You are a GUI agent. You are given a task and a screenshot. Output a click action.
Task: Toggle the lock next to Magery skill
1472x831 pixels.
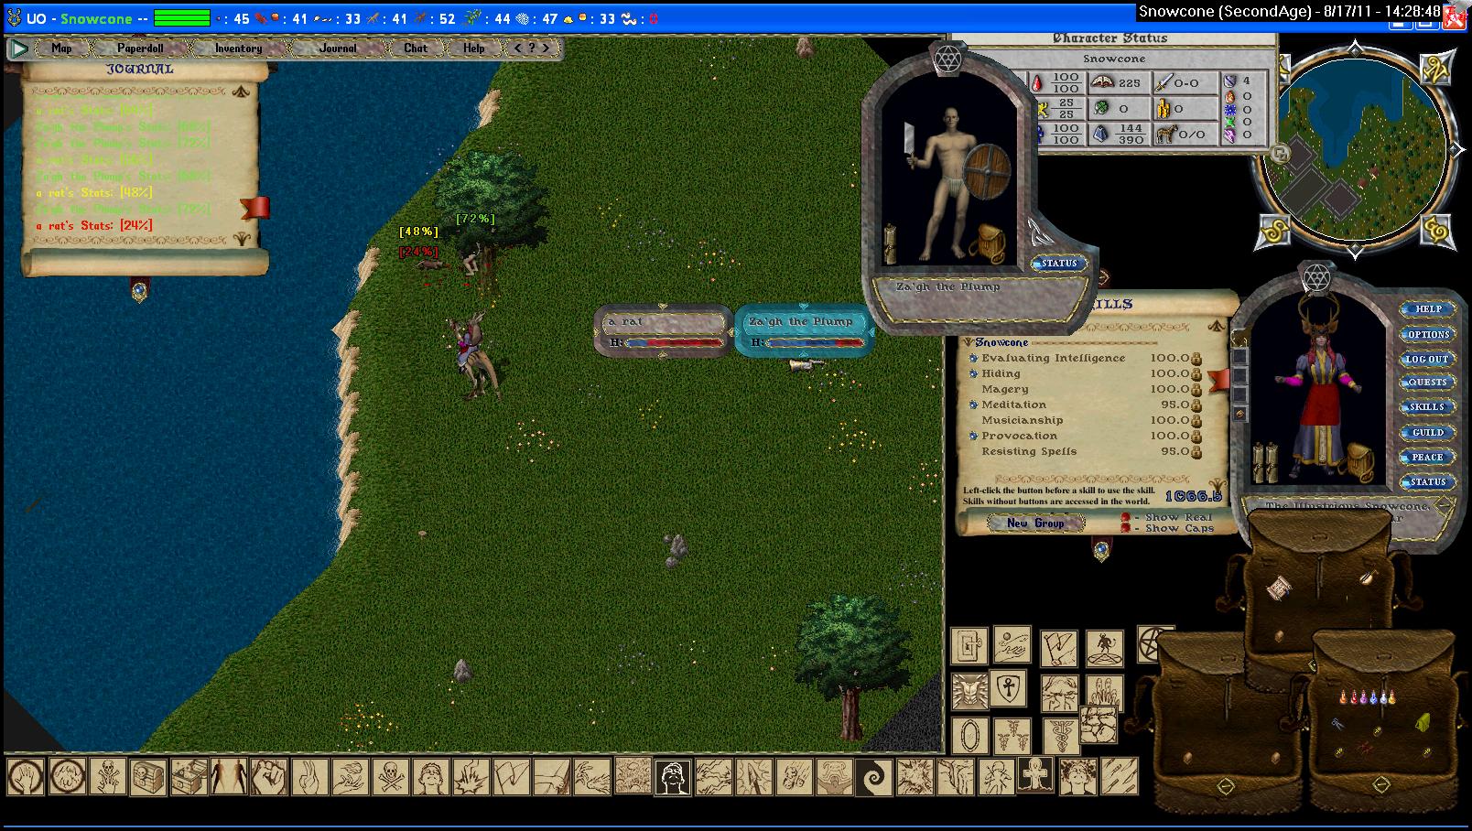[1196, 389]
